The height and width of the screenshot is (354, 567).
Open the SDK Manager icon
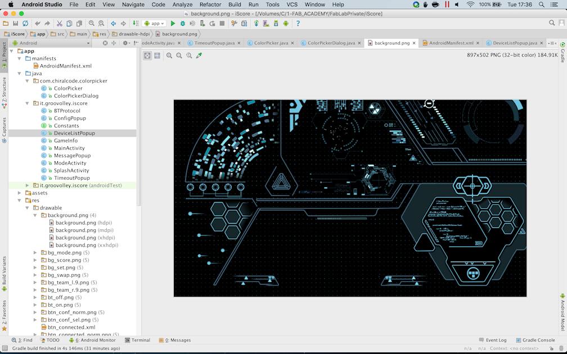click(x=276, y=24)
